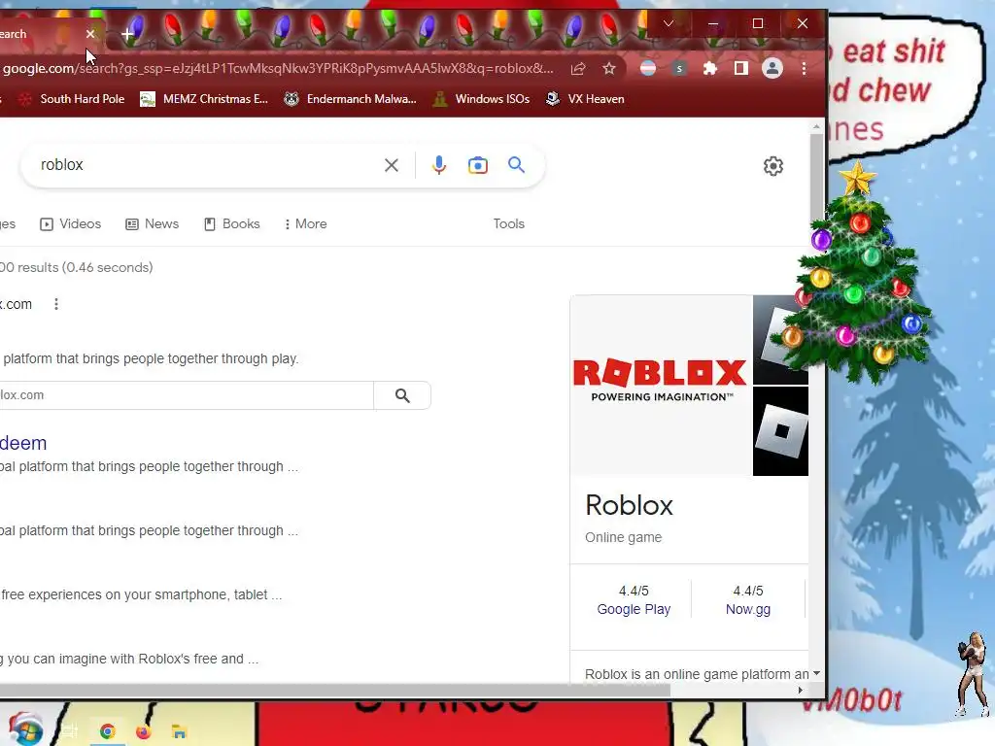Clear the search query with X
Viewport: 995px width, 746px height.
(x=392, y=165)
